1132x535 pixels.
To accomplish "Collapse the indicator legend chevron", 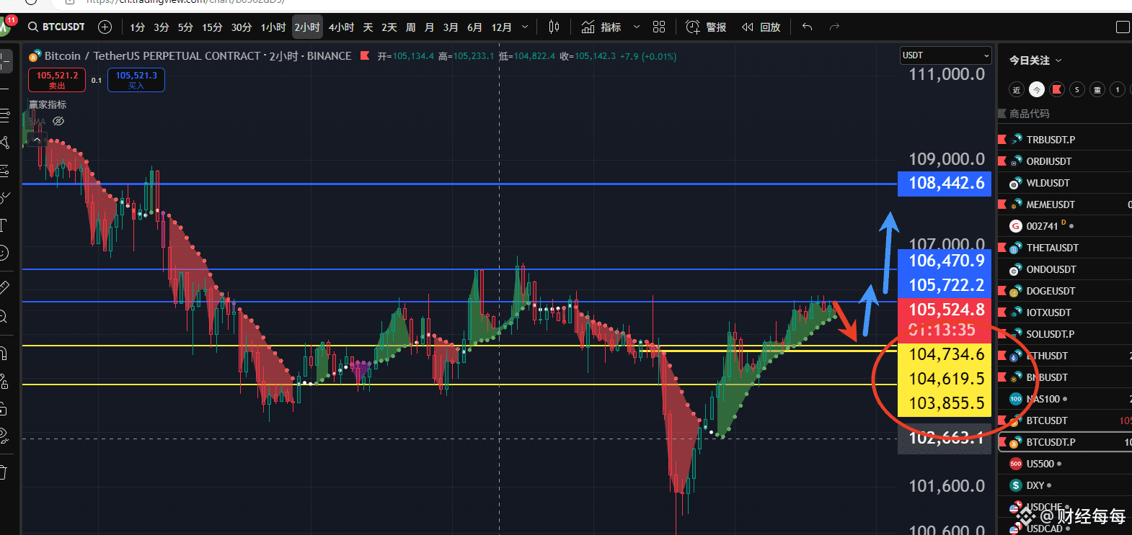I will [37, 140].
